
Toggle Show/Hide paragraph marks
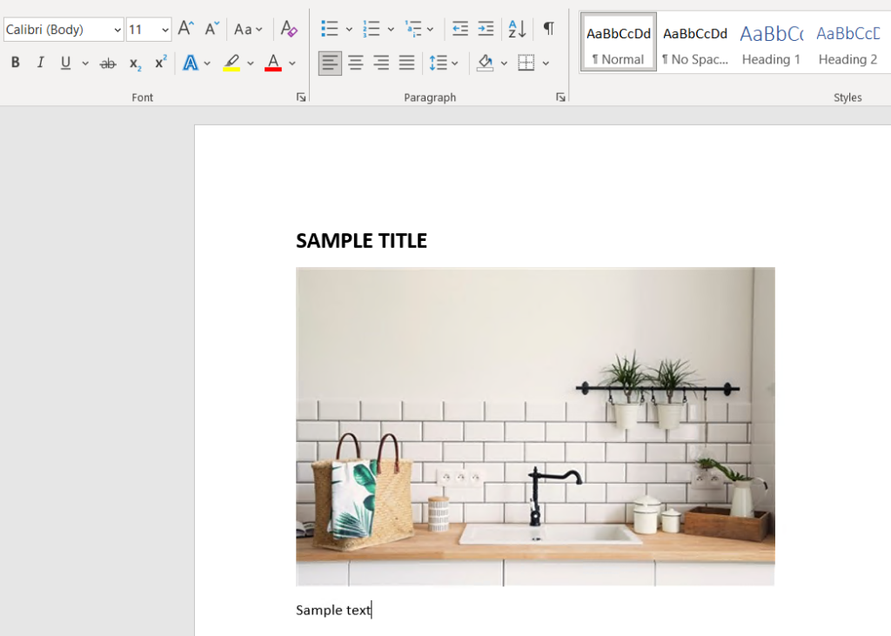548,30
